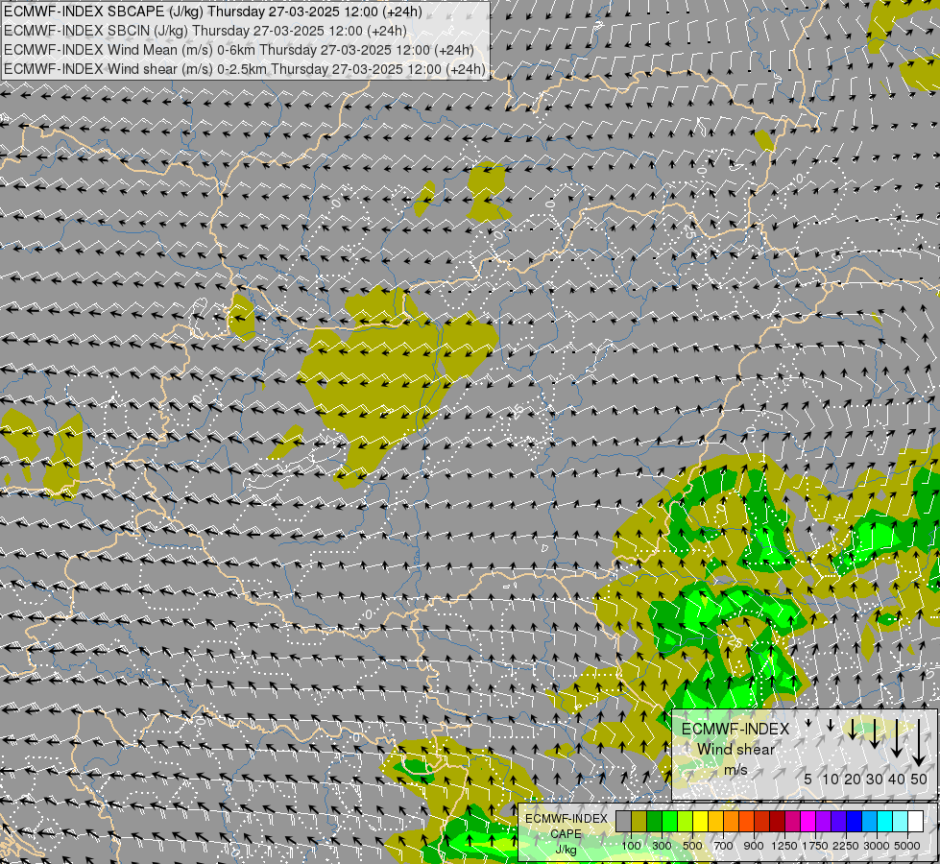
Task: Click the Wind shear 0-2.5km title line
Action: point(245,69)
